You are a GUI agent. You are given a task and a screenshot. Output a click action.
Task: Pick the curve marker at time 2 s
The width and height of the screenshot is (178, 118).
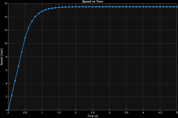click(x=76, y=7)
